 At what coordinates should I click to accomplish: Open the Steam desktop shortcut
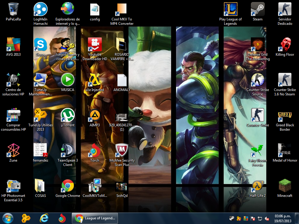[258, 9]
